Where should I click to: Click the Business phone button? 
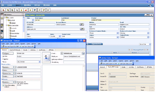tap(8, 67)
